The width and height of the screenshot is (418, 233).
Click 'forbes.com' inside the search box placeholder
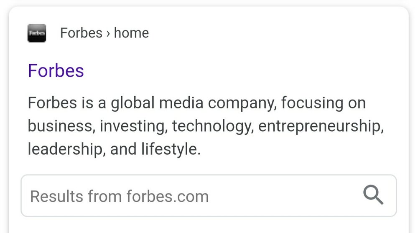pos(168,197)
